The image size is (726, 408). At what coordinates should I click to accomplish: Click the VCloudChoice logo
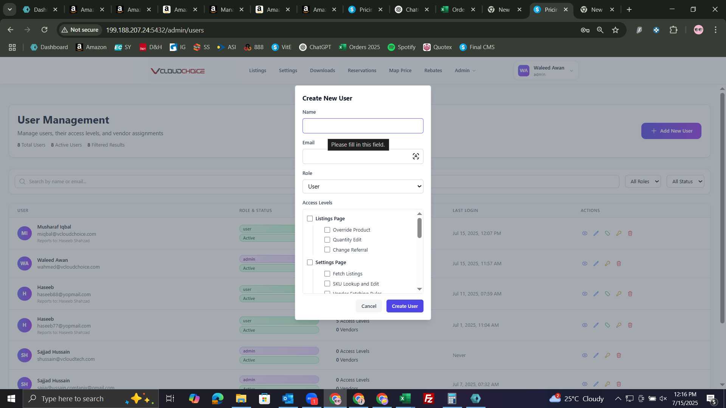pyautogui.click(x=178, y=71)
